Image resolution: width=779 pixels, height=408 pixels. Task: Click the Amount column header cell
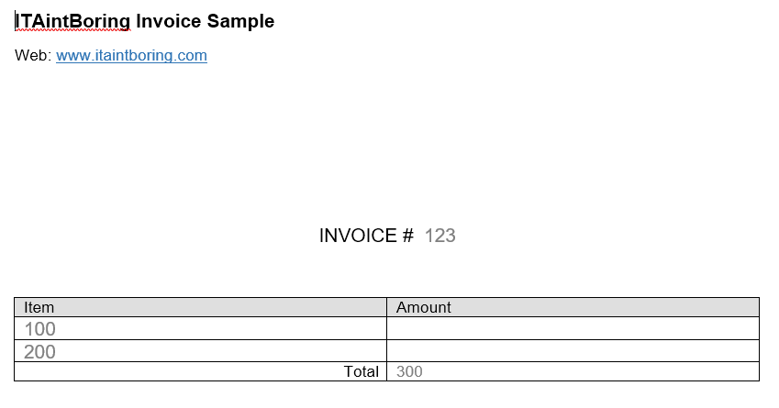point(573,307)
